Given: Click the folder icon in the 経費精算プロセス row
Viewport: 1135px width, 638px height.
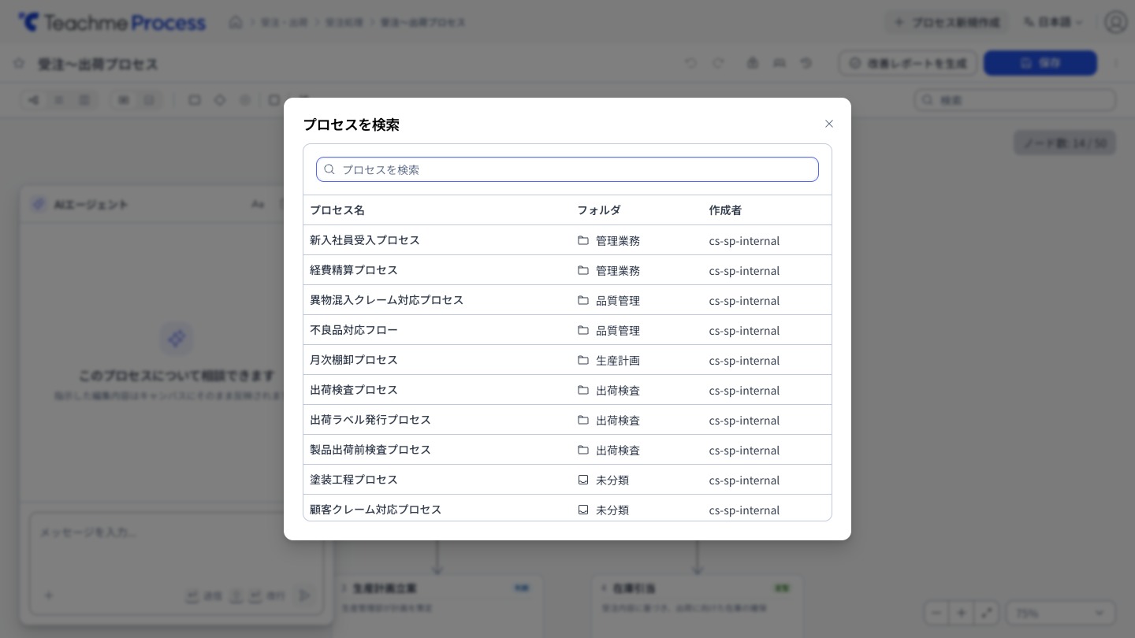Looking at the screenshot, I should (x=583, y=270).
